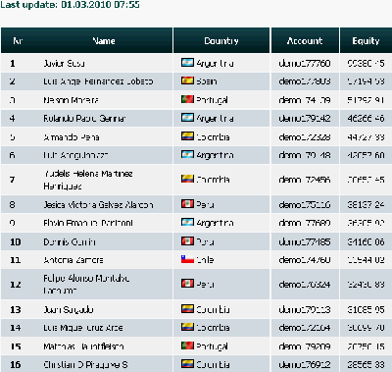This screenshot has height=372, width=392.
Task: Click the Colombia flag in row 16
Action: click(187, 363)
